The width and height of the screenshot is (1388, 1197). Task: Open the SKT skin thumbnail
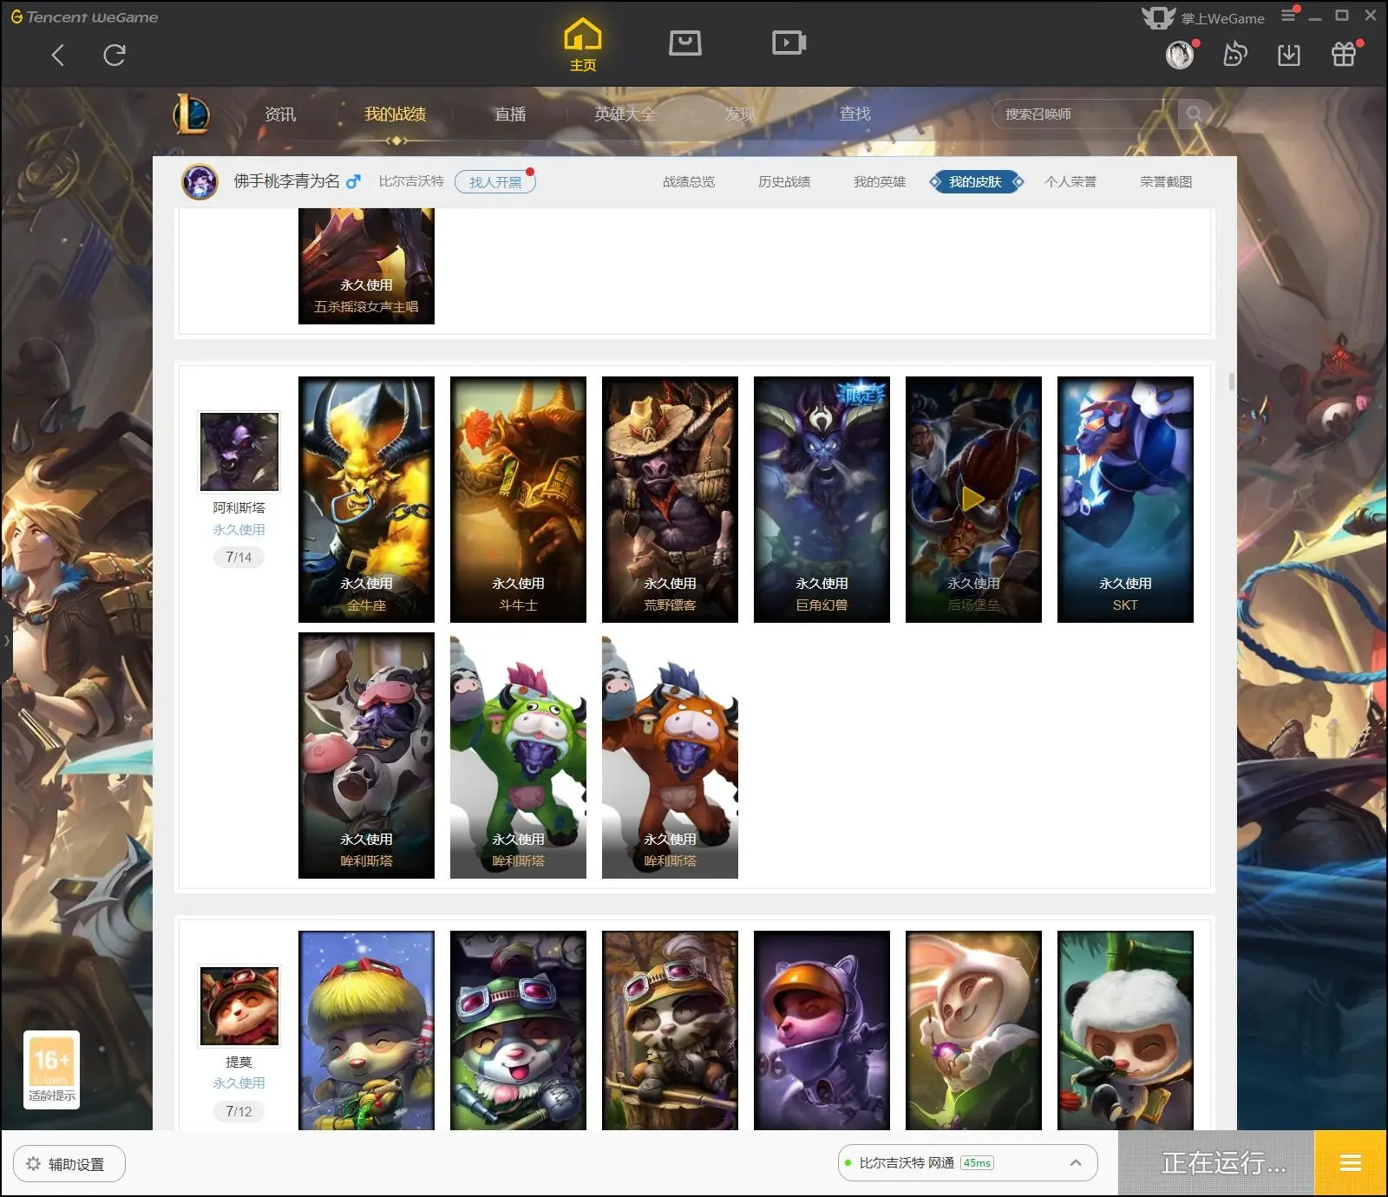1125,500
